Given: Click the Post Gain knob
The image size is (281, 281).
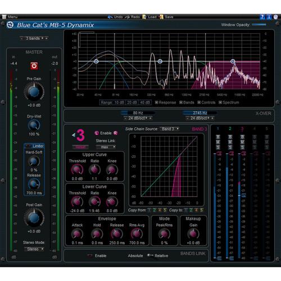Looking at the screenshot, I should click(x=34, y=217).
